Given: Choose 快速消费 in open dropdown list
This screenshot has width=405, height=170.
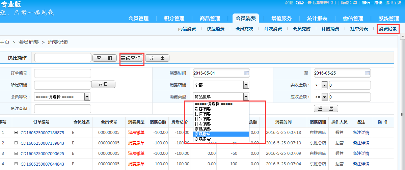Looking at the screenshot, I should click(x=221, y=114).
